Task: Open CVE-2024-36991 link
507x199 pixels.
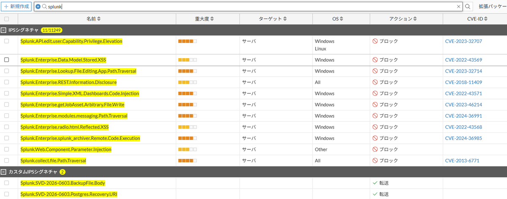Action: [x=463, y=116]
